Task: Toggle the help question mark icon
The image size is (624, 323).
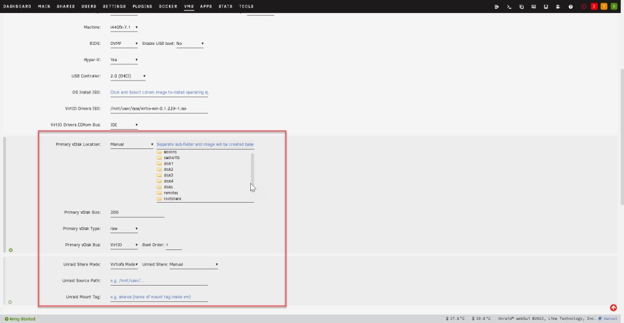Action: coord(571,7)
